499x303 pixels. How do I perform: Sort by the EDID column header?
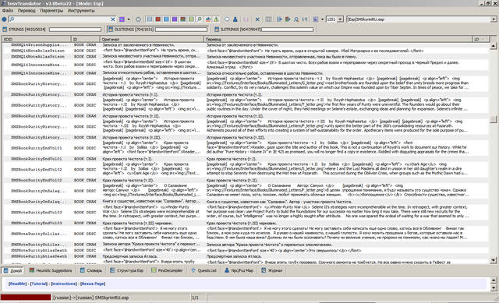(37, 39)
